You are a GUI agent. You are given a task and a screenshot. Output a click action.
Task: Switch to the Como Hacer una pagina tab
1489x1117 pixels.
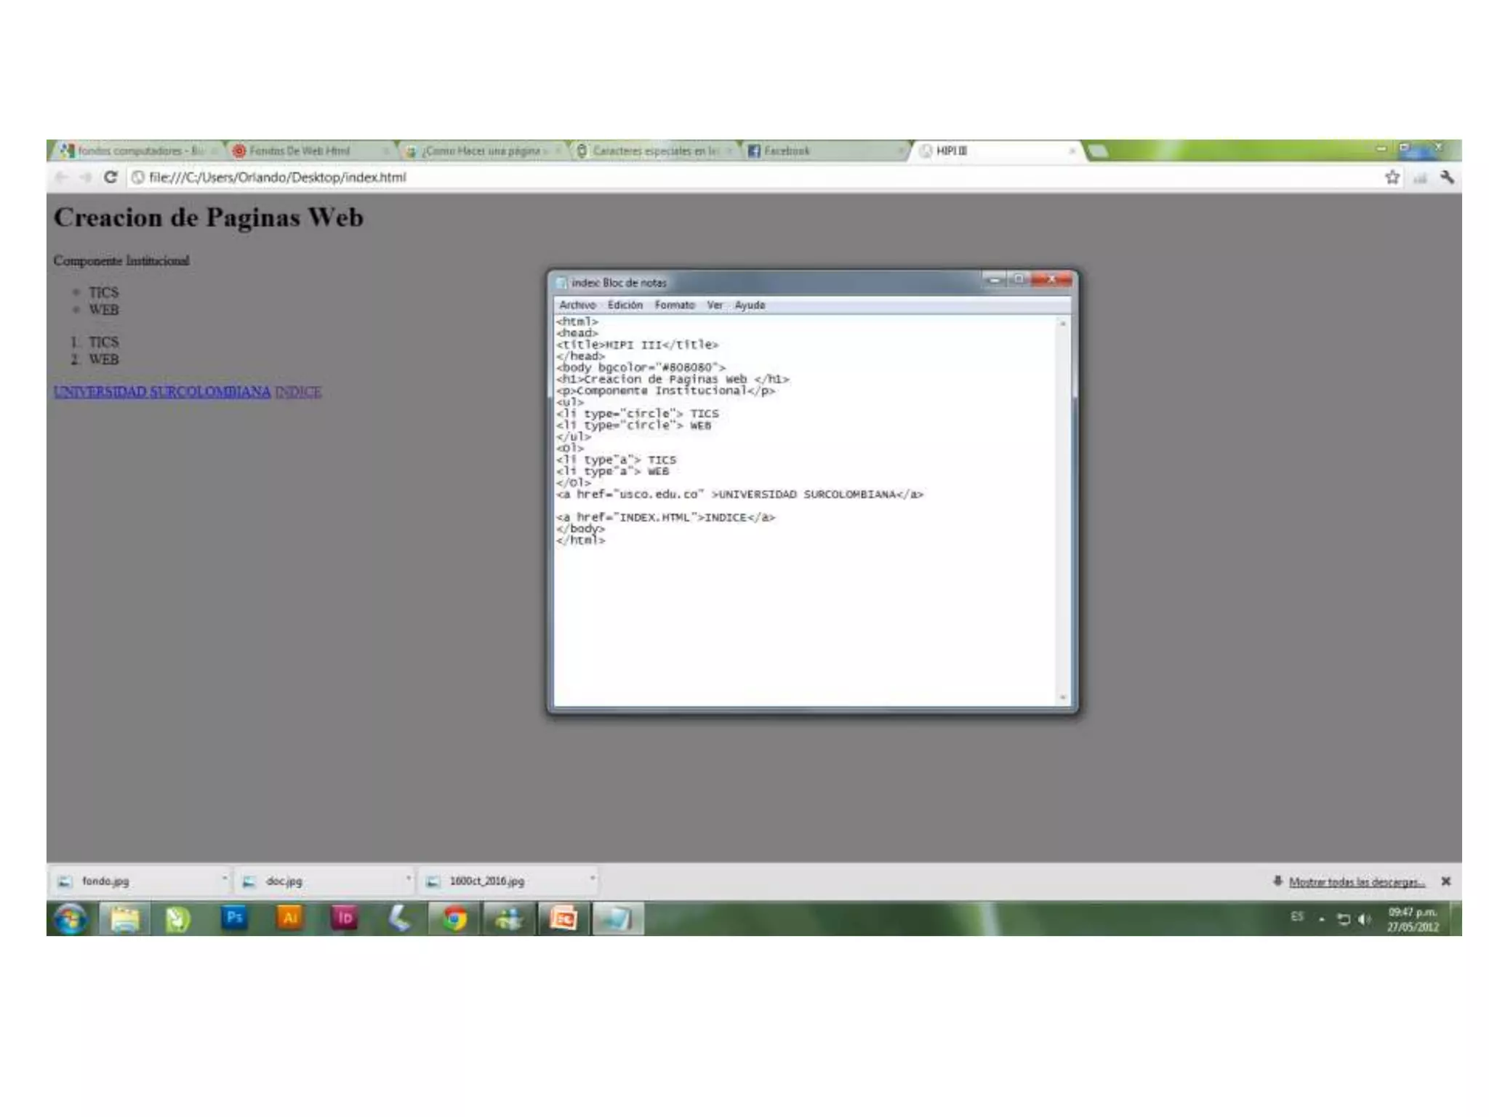481,151
